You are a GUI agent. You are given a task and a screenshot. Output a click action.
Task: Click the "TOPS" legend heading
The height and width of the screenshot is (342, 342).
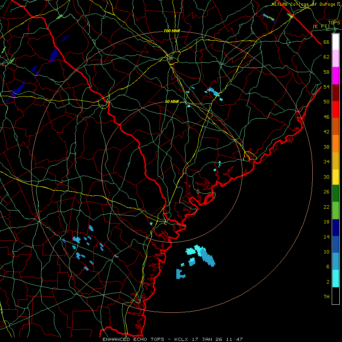coord(334,23)
